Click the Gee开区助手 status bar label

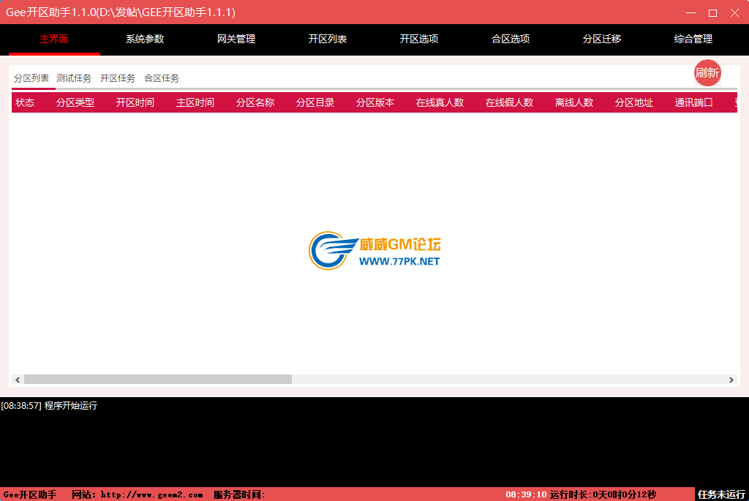pos(29,495)
